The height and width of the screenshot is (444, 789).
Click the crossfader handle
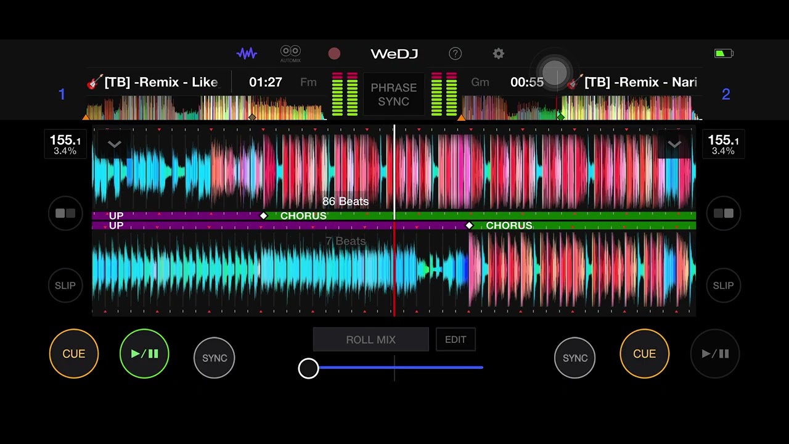click(308, 368)
